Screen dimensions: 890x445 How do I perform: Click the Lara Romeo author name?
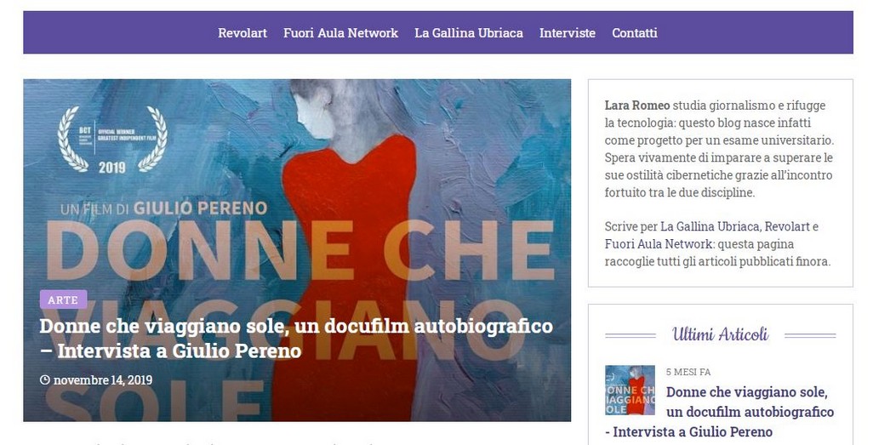(x=636, y=106)
